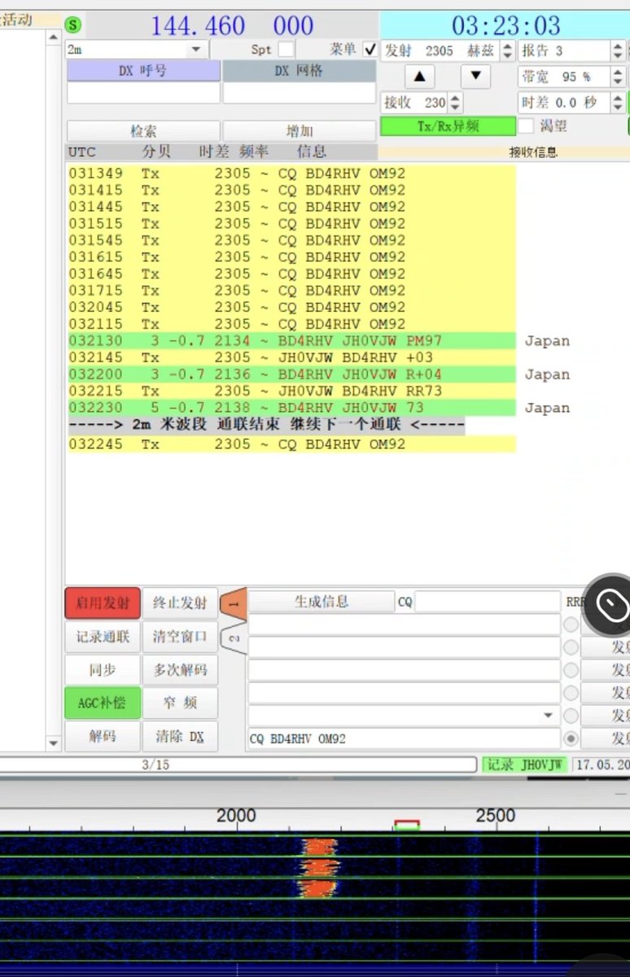This screenshot has height=977, width=630.
Task: Toggle the 菜单 checkbox
Action: [370, 50]
